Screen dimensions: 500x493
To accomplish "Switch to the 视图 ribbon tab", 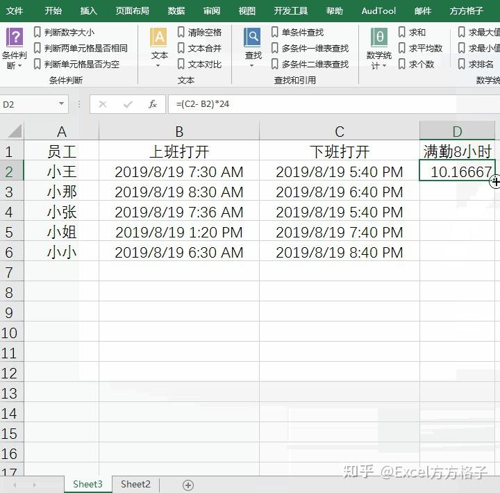I will (247, 11).
